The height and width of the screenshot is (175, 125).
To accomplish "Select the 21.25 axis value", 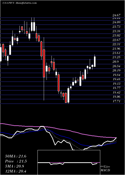I will pos(116,57).
